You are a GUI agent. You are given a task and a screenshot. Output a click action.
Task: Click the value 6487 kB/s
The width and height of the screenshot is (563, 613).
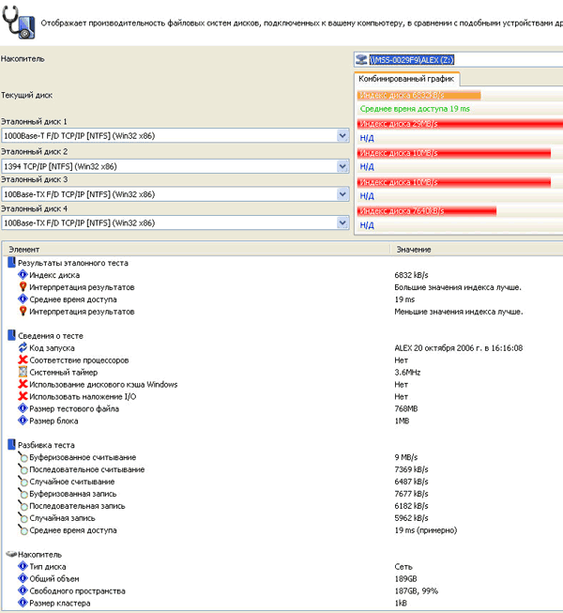[x=411, y=482]
